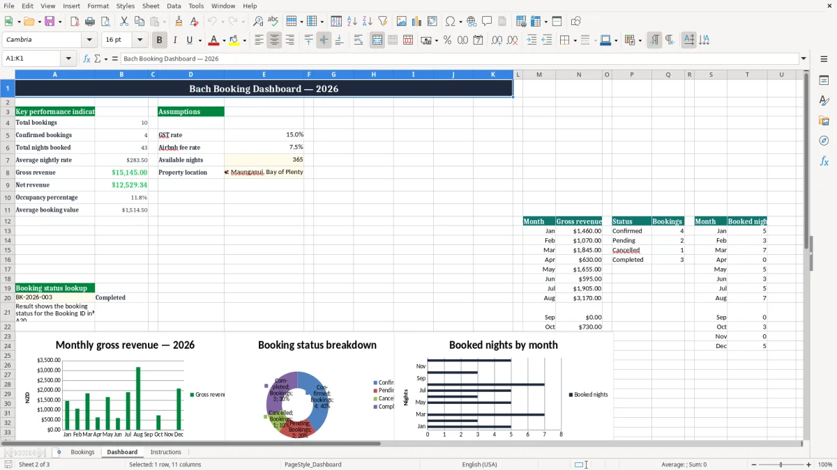Insert a chart via toolbar icon

[417, 22]
